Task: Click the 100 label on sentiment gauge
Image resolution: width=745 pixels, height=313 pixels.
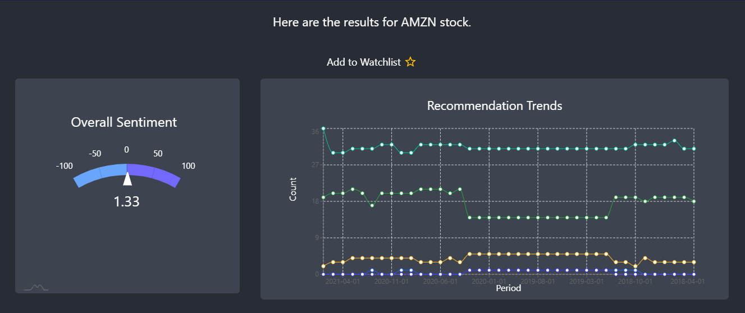Action: [x=189, y=166]
